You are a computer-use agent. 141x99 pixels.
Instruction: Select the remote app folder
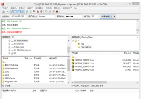point(83,44)
